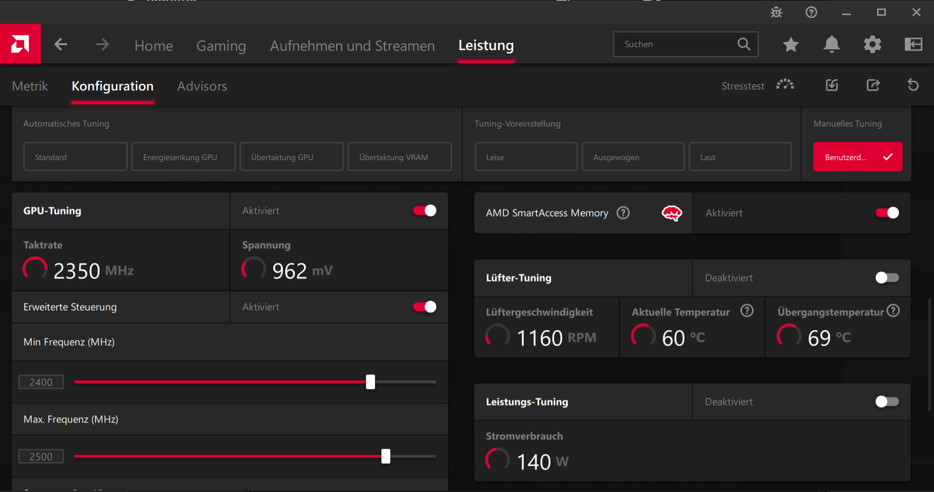
Task: Click the AMD logo icon
Action: point(20,44)
